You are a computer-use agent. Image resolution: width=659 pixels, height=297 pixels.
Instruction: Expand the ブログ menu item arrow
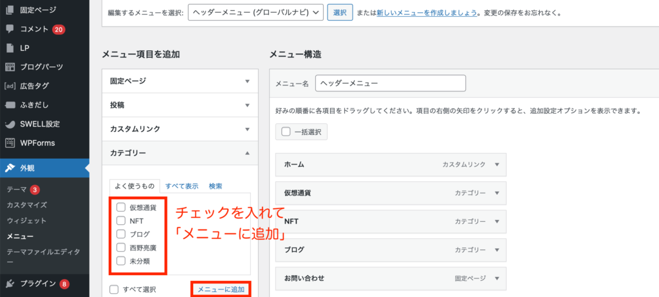497,250
